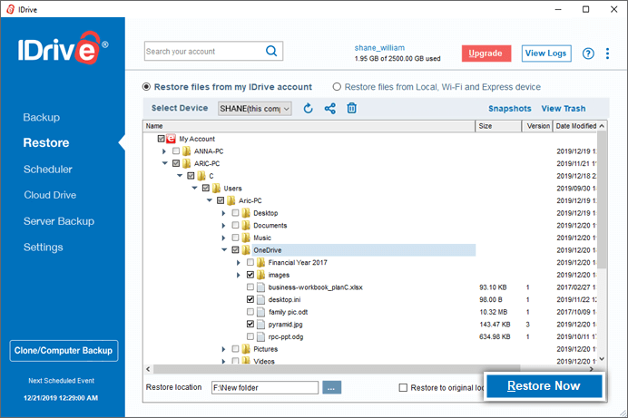Select Restore files from my IDrive account

pyautogui.click(x=147, y=87)
